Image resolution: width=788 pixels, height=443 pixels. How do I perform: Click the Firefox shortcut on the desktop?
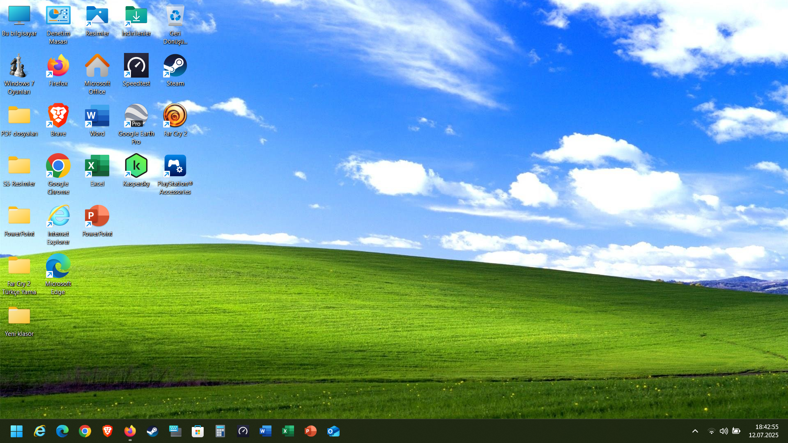point(58,71)
